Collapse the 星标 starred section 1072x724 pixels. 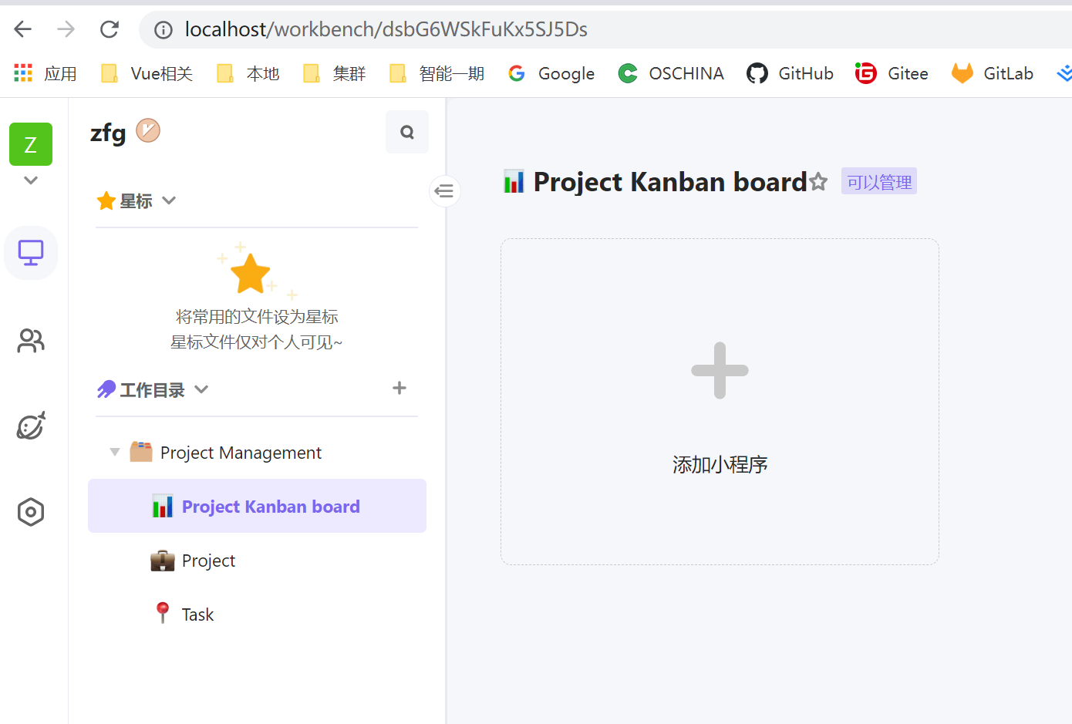coord(170,200)
